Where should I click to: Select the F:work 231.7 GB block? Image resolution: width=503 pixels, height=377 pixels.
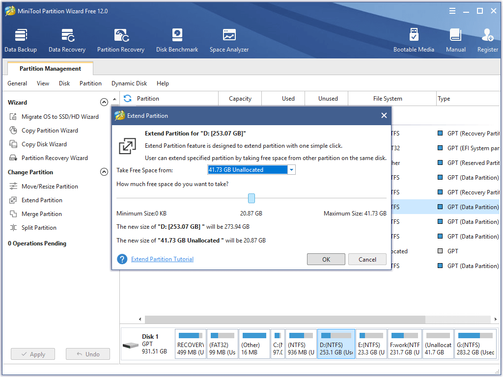[405, 344]
